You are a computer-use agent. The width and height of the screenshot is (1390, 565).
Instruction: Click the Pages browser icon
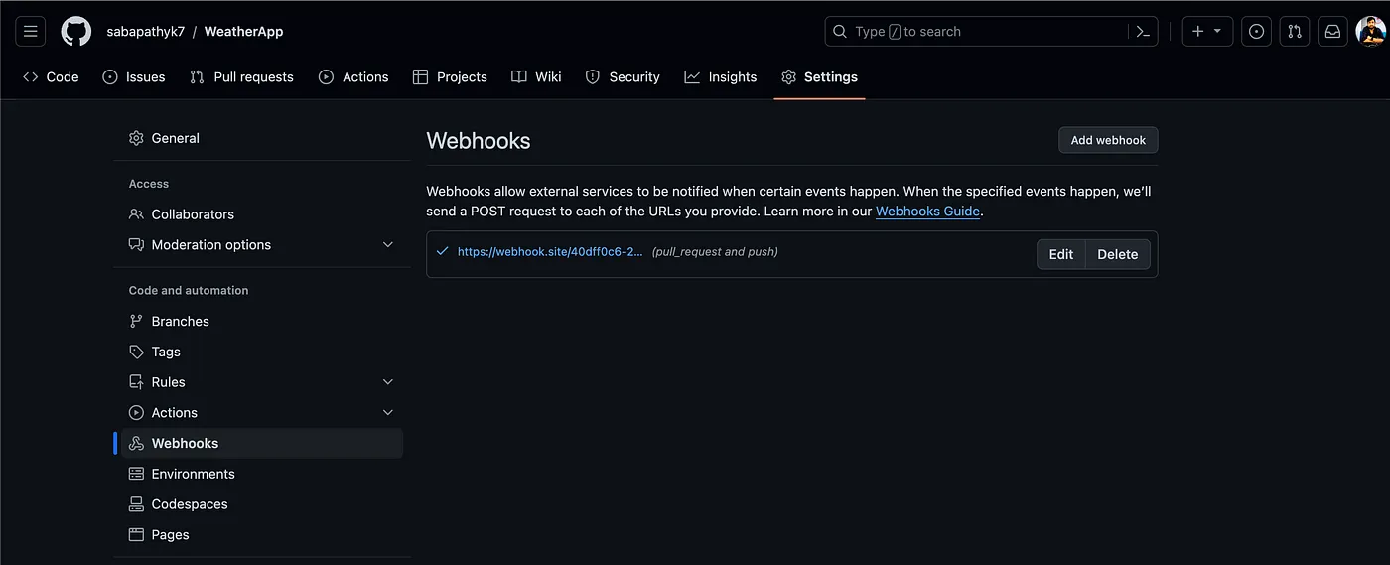tap(137, 535)
